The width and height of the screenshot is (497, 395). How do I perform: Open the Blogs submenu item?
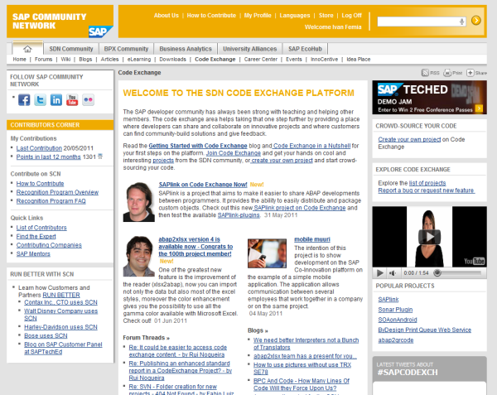click(x=85, y=60)
